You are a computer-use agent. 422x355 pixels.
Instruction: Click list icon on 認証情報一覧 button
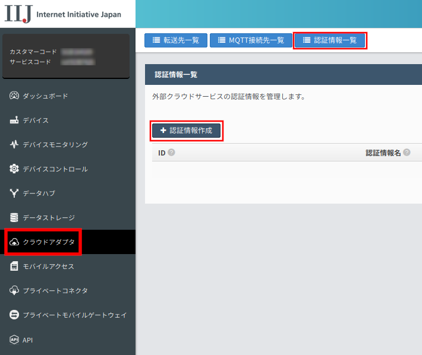click(307, 40)
